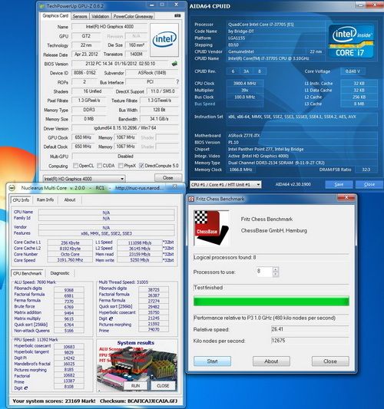Viewport: 384px width, 409px height.
Task: Click the Intel logo in GPU-Z
Action: click(164, 40)
